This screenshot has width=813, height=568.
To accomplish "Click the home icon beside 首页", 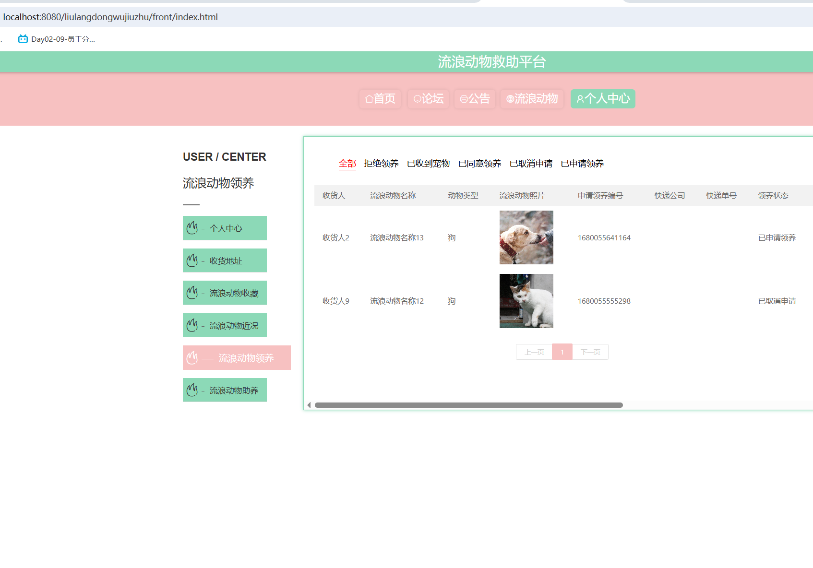I will tap(369, 99).
